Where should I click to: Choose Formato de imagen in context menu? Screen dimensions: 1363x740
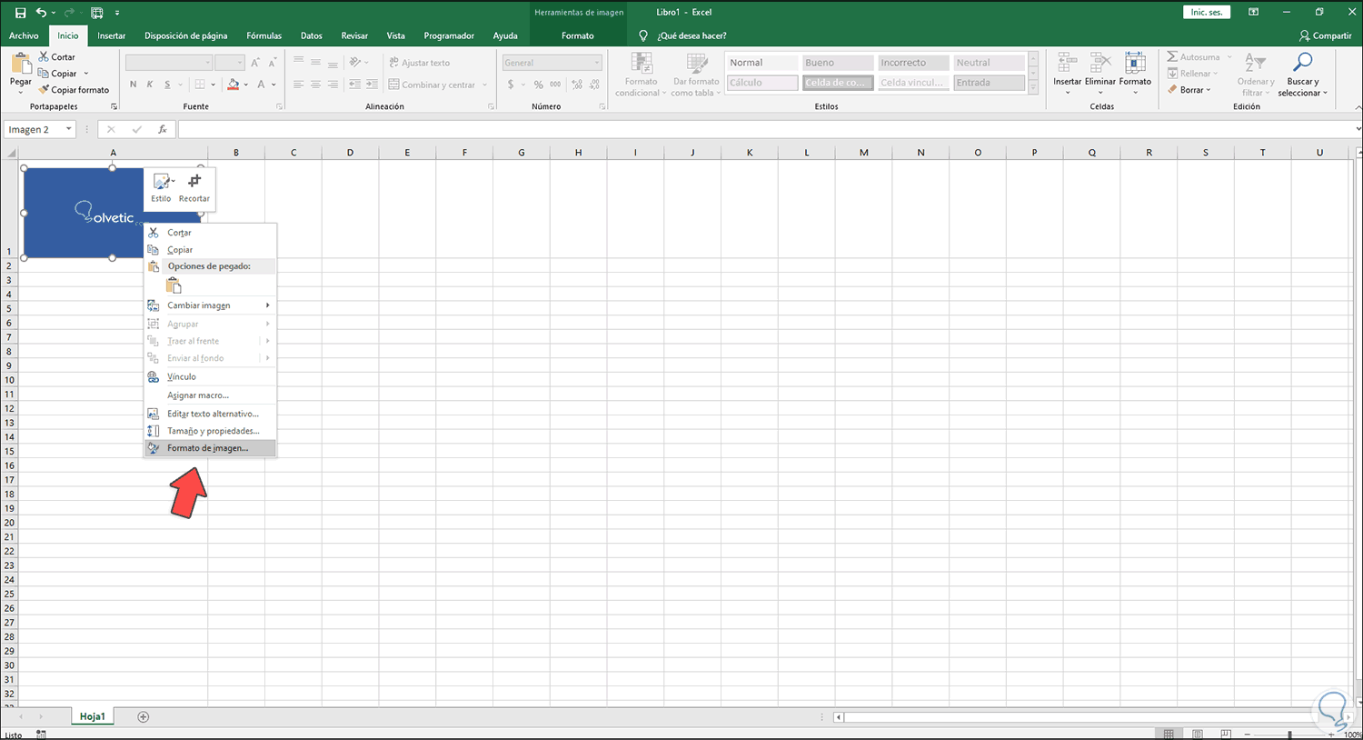point(210,448)
